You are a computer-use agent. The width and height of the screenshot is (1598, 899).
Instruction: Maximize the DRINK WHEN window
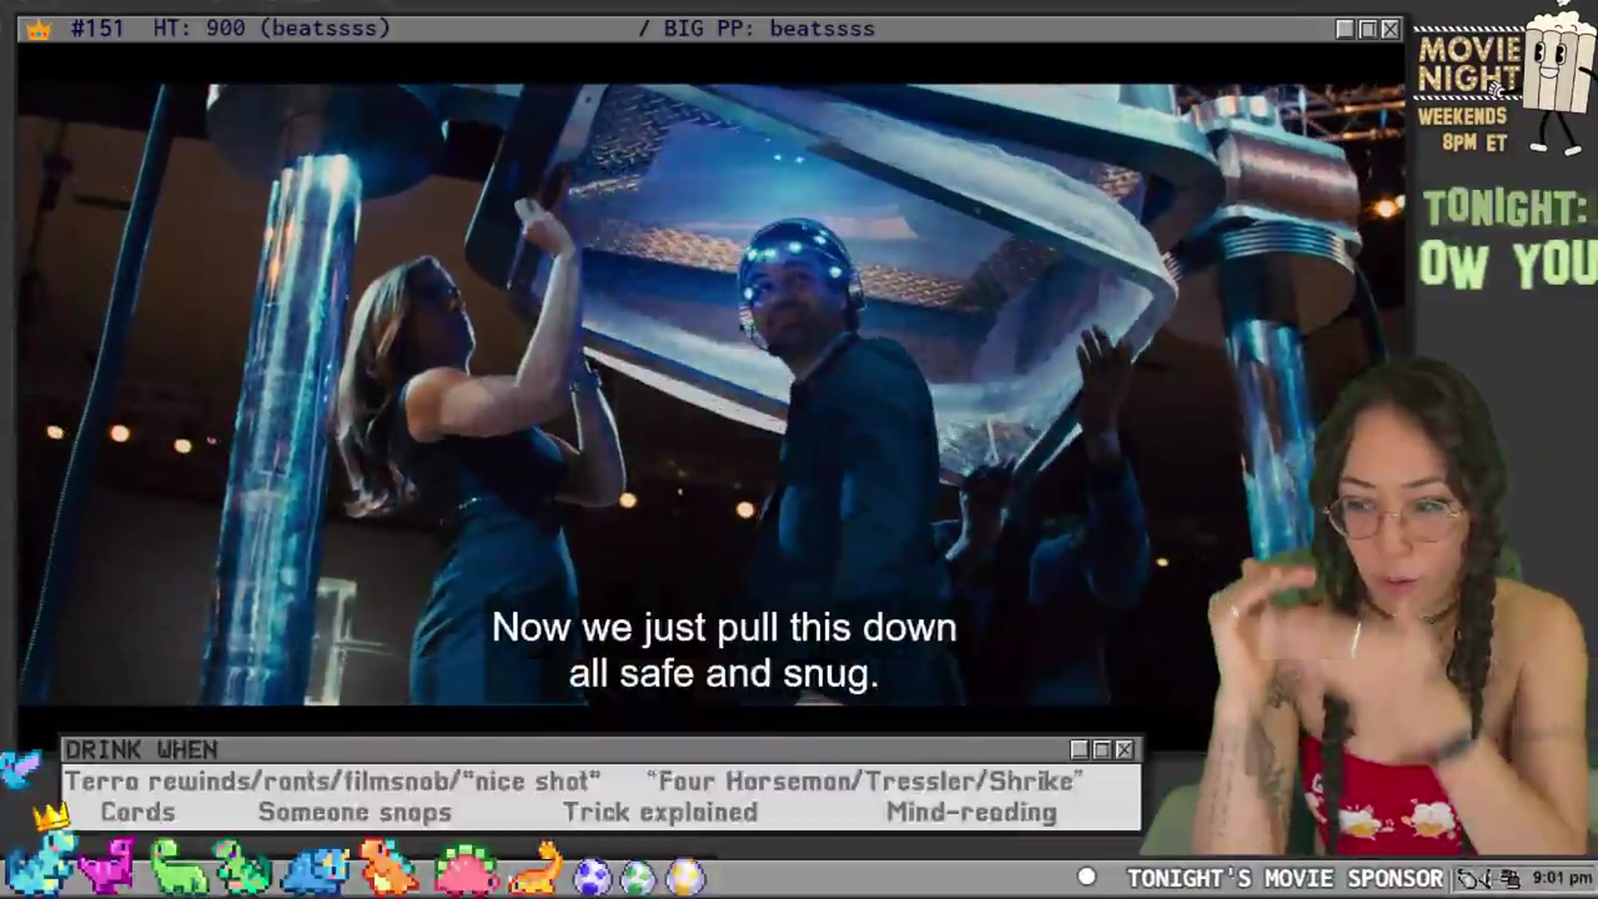[1102, 750]
